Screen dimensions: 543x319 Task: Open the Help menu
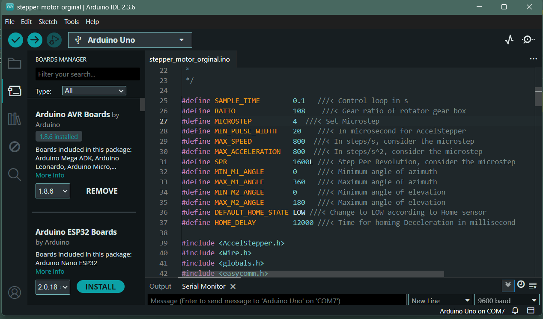pos(92,22)
